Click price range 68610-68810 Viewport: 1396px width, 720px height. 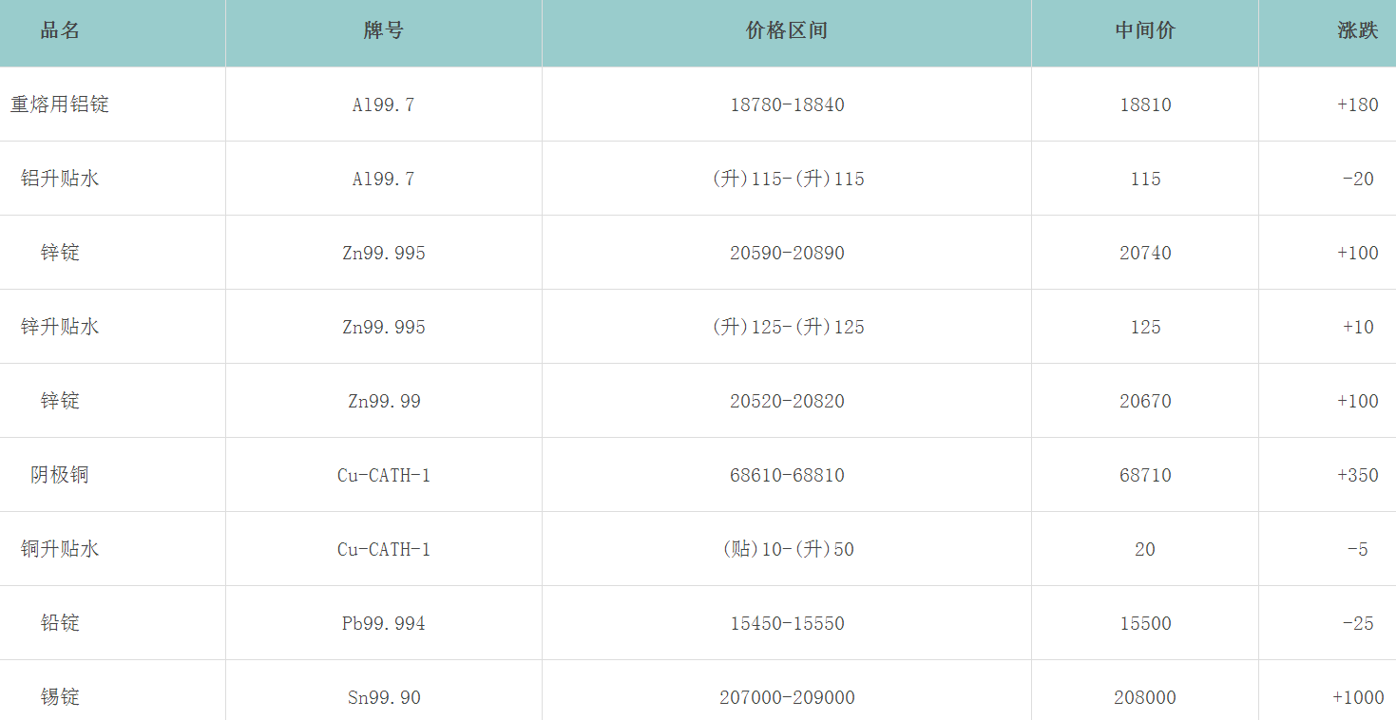coord(787,475)
